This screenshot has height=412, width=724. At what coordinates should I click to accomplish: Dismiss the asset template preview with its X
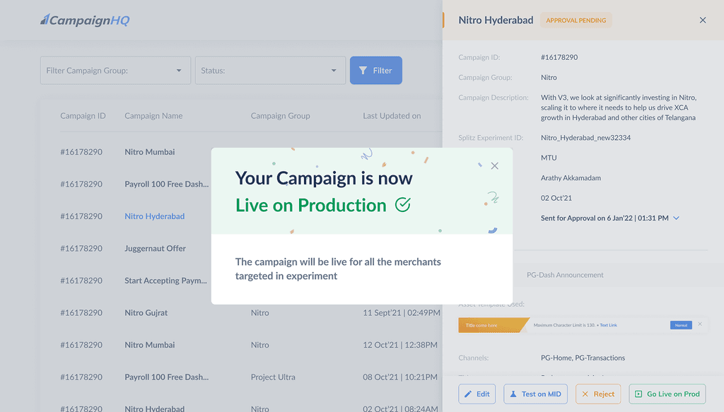tap(700, 324)
